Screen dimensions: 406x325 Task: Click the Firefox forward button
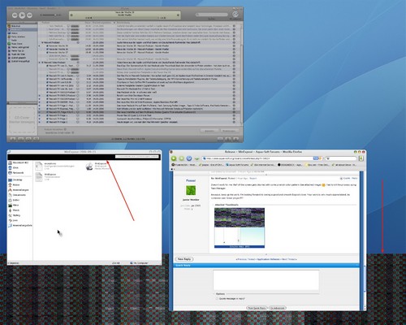tap(182, 158)
